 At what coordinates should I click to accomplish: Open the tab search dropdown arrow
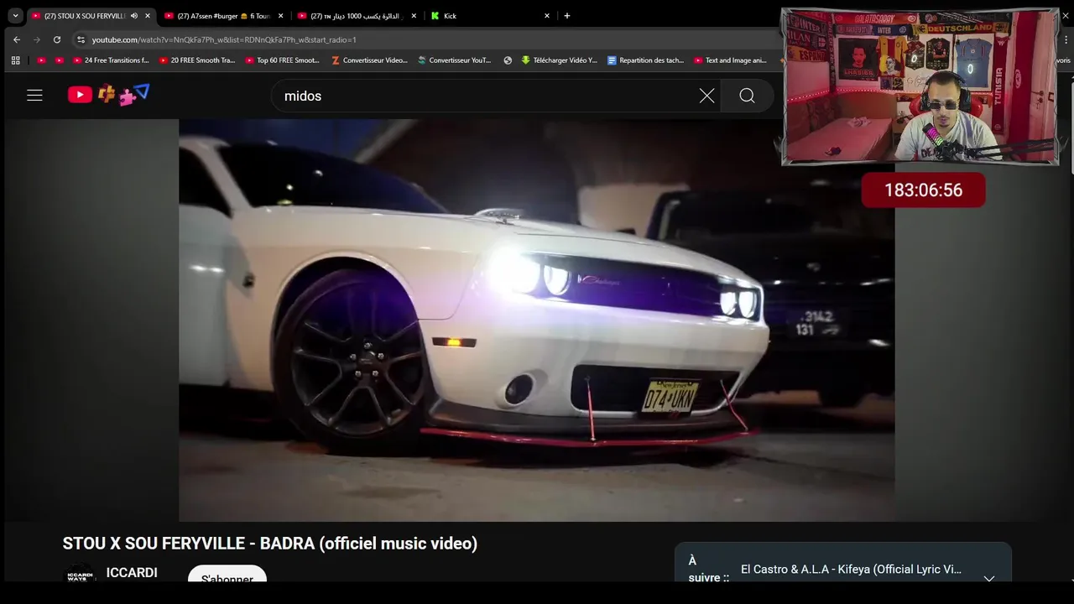click(x=15, y=16)
